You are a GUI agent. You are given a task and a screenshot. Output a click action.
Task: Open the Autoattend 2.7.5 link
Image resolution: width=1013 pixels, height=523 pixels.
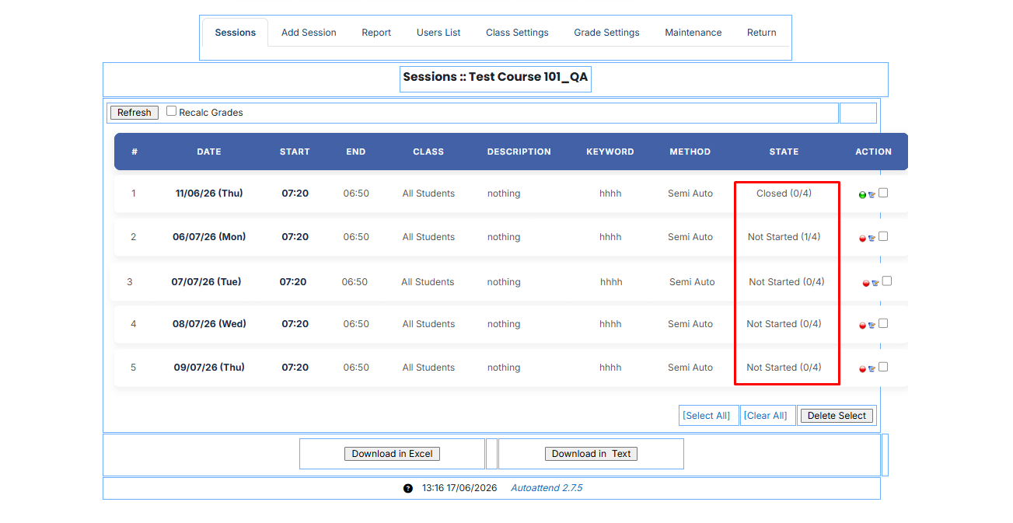click(x=547, y=488)
